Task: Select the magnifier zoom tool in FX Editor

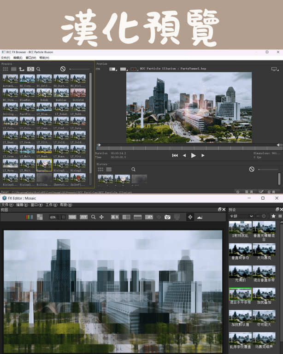Action: click(x=93, y=217)
